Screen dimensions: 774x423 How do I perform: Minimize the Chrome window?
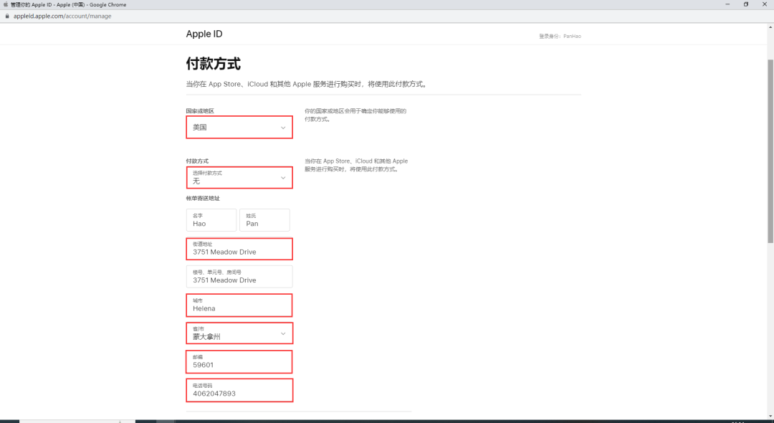click(727, 4)
